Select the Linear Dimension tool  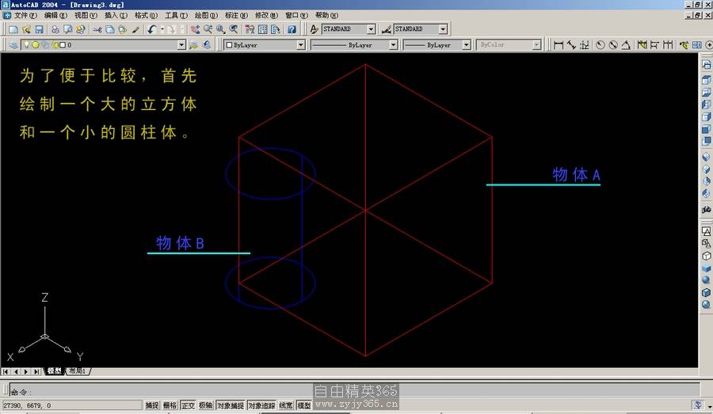pos(559,45)
